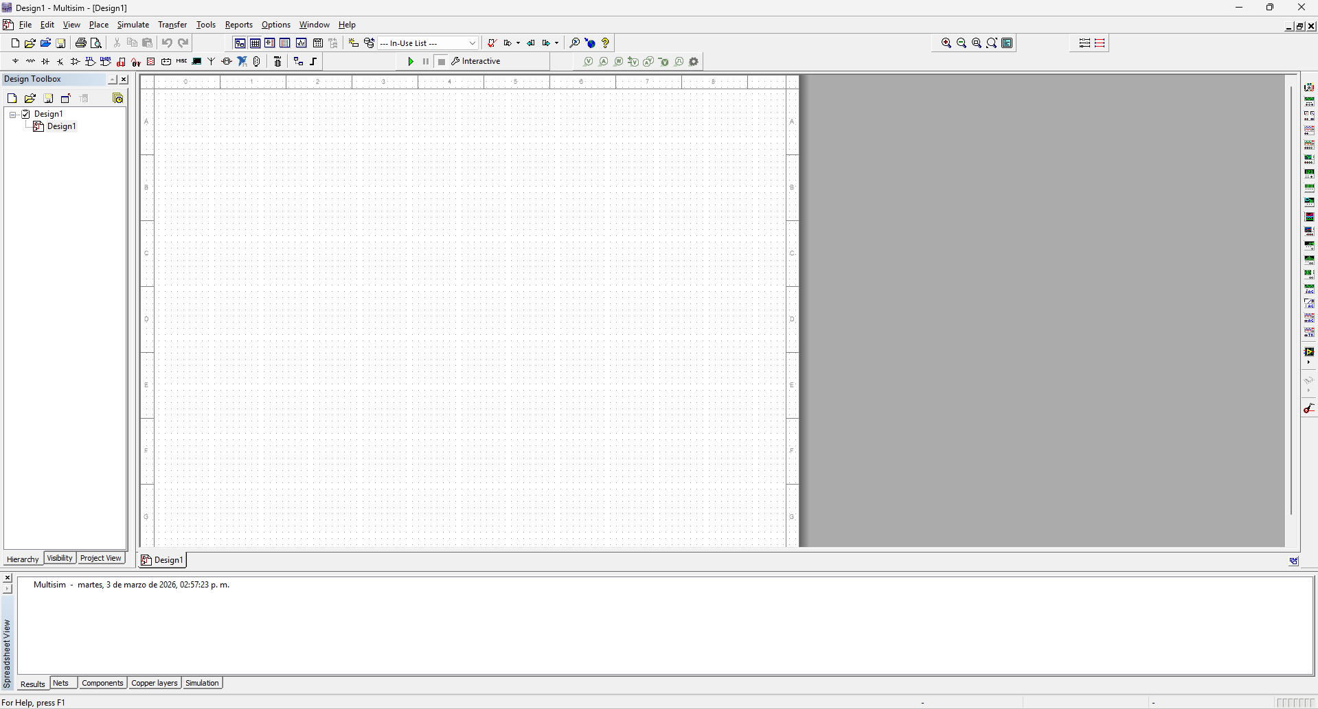
Task: Open the Find Examples search icon
Action: tap(575, 43)
